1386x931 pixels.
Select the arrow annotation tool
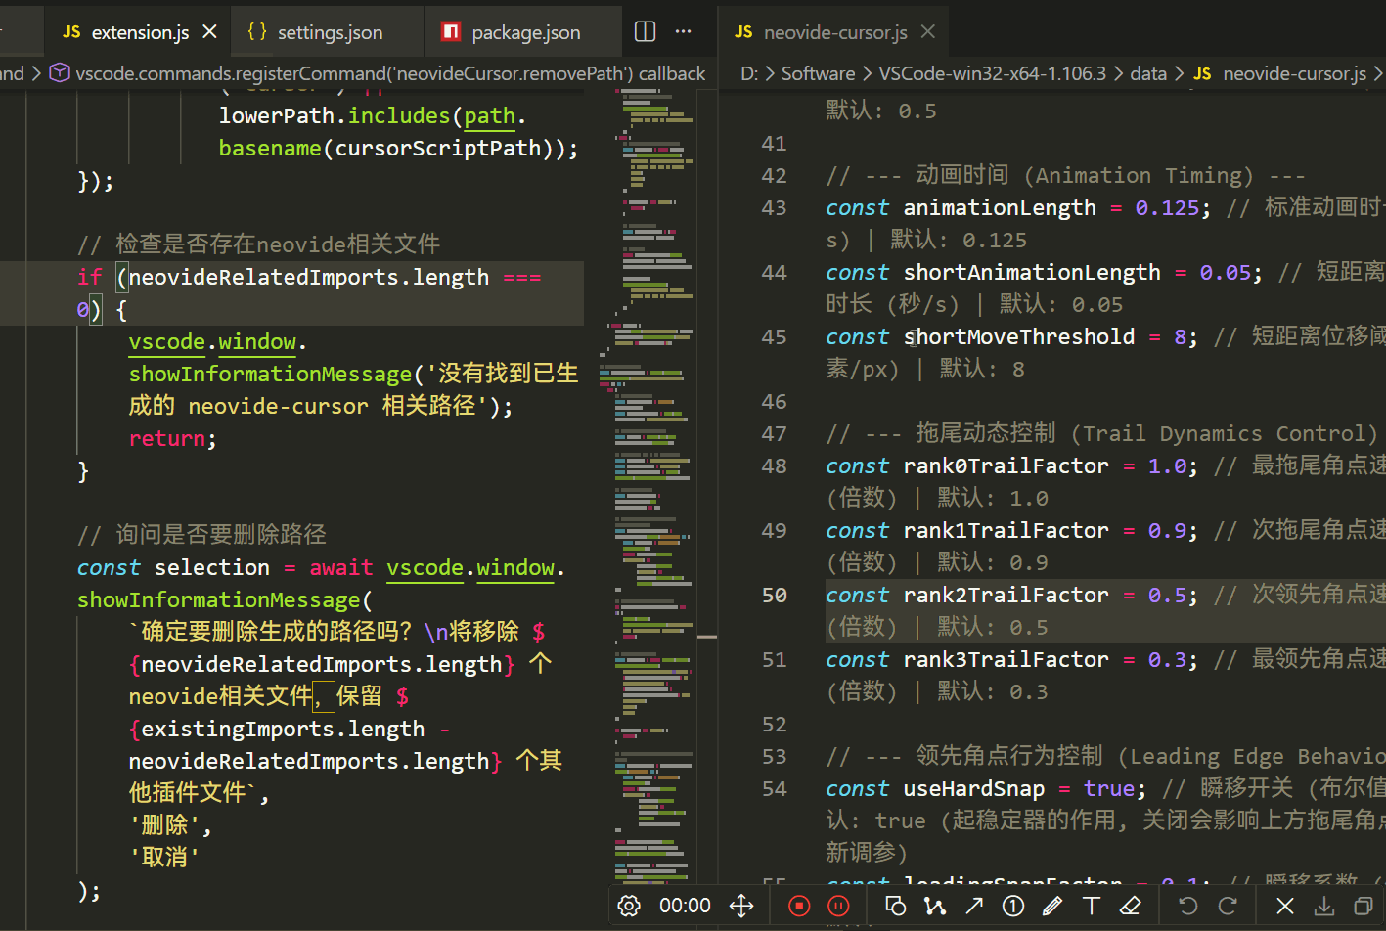point(974,906)
